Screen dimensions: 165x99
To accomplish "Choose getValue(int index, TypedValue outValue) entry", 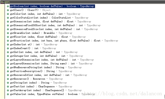I will tap(52, 94).
